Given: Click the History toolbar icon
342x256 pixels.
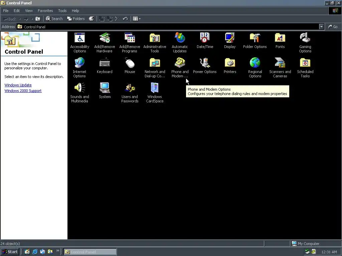Looking at the screenshot, I should tap(92, 19).
